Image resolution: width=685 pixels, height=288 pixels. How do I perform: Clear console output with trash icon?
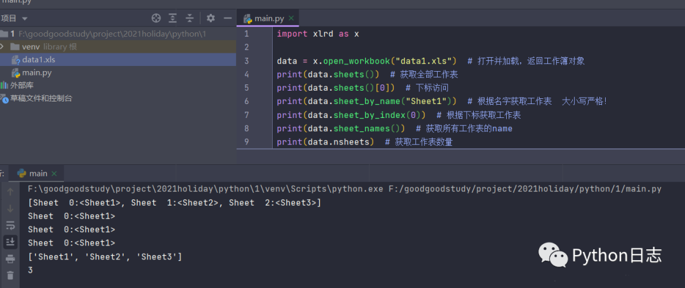click(11, 275)
